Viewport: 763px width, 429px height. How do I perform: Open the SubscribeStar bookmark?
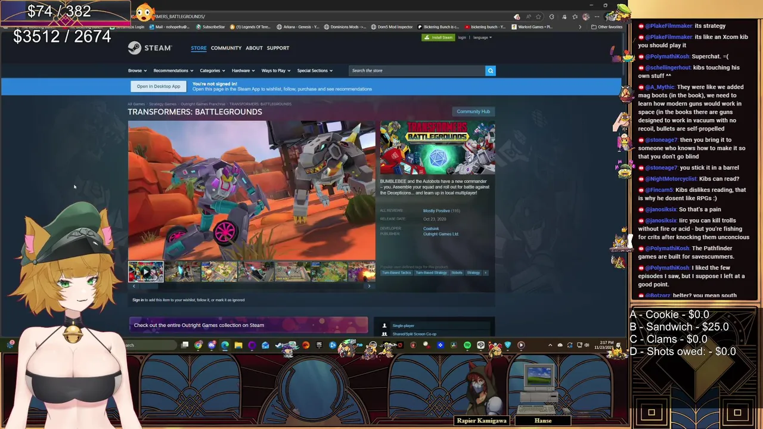[x=210, y=27]
